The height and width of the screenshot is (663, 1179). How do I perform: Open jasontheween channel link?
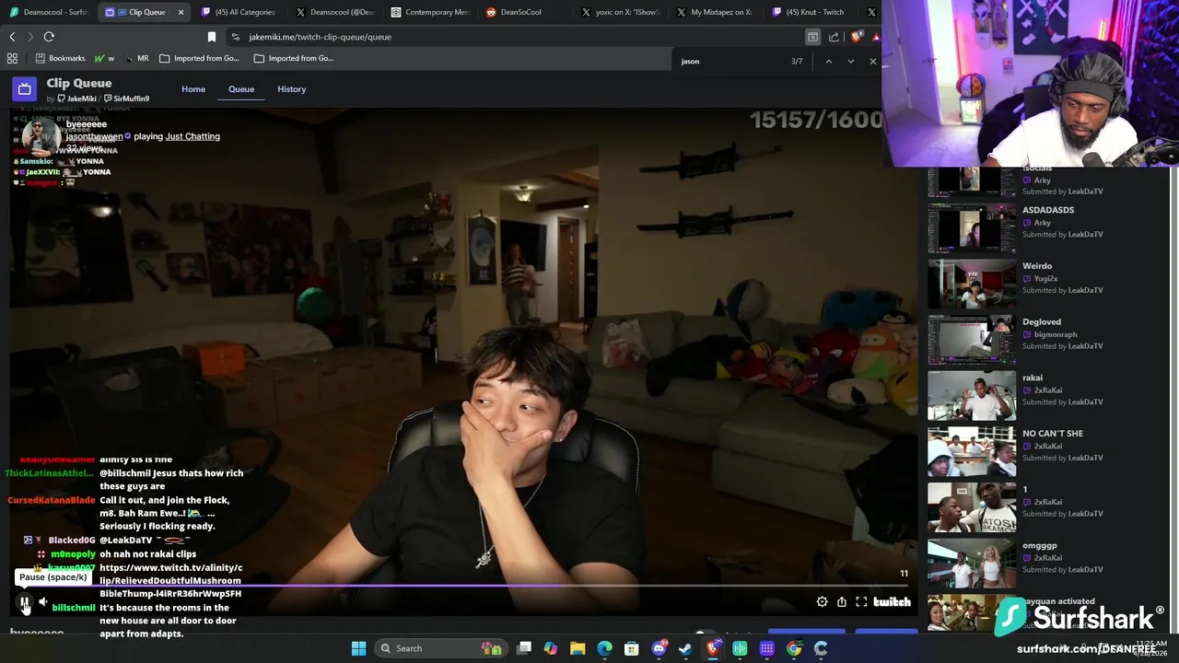click(x=94, y=136)
